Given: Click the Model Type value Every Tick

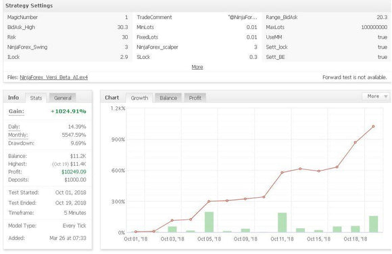Looking at the screenshot, I should click(74, 226).
